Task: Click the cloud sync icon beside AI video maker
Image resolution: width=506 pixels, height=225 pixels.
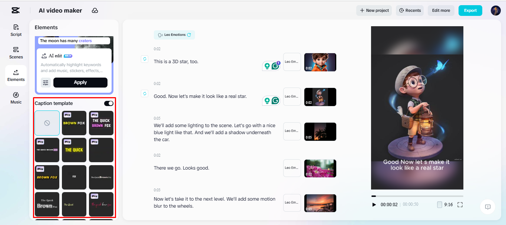Action: coord(95,10)
